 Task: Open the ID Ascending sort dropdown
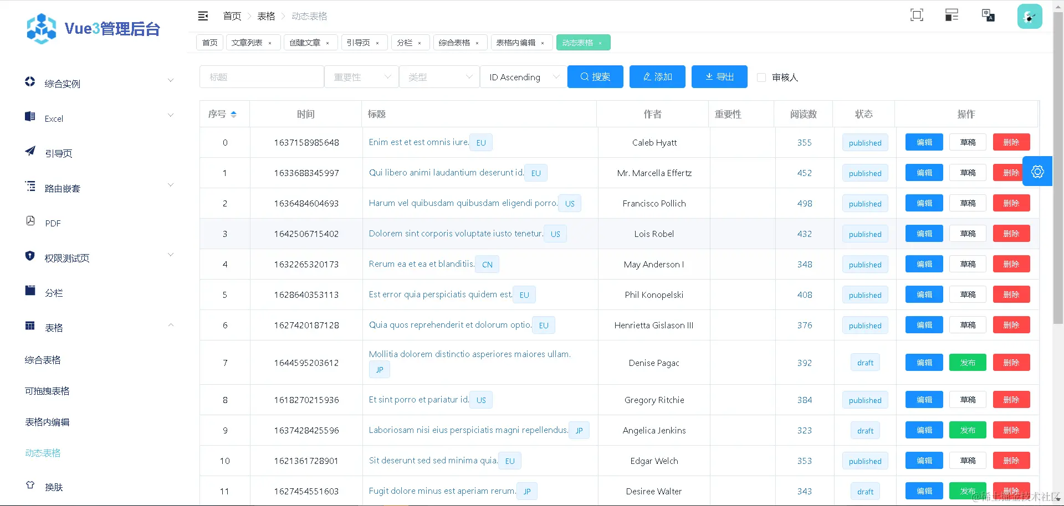523,77
